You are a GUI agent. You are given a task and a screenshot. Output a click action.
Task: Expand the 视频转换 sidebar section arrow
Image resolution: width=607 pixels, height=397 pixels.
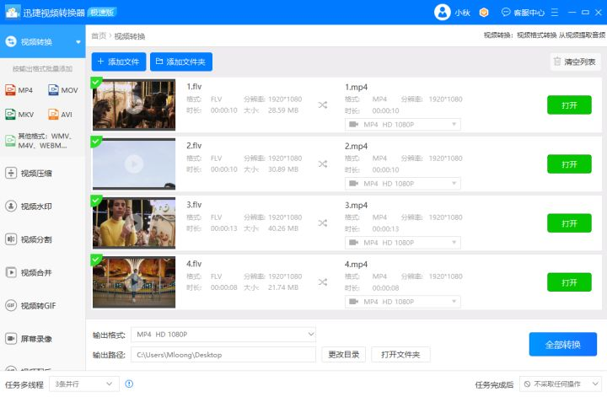click(78, 42)
